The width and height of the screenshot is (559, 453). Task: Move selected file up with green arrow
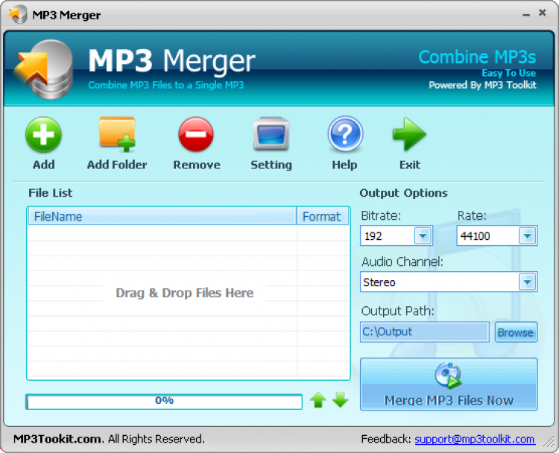[x=318, y=400]
